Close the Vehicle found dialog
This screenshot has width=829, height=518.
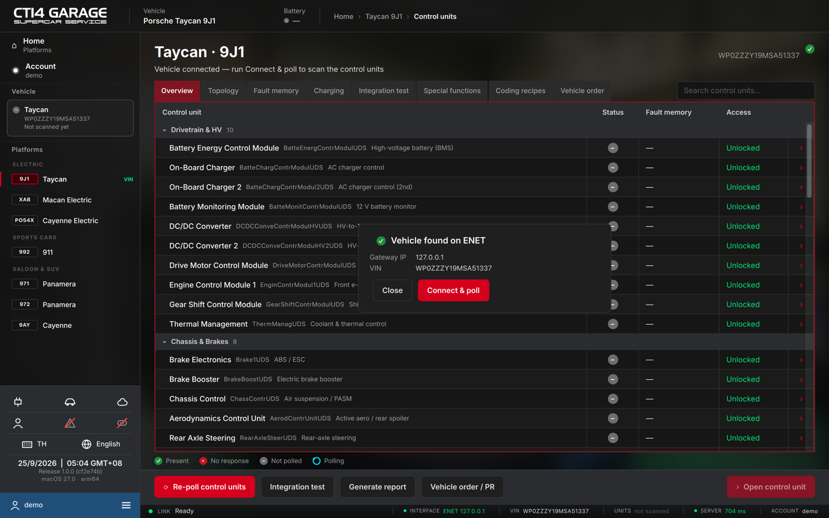[392, 291]
